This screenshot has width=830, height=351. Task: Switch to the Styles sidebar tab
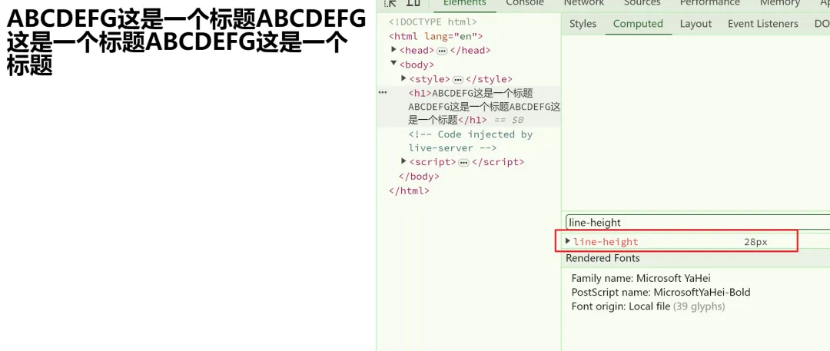(x=583, y=24)
